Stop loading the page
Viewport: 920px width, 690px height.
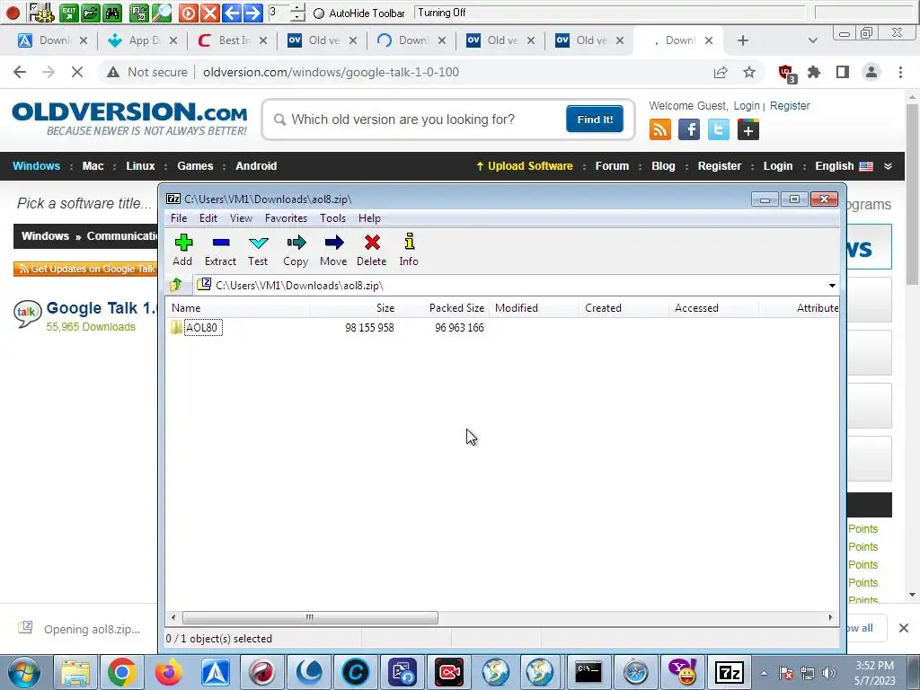coord(77,72)
